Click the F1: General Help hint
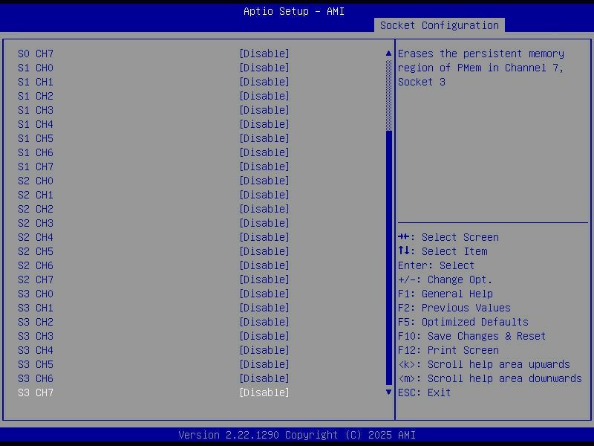This screenshot has width=594, height=446. (x=446, y=294)
